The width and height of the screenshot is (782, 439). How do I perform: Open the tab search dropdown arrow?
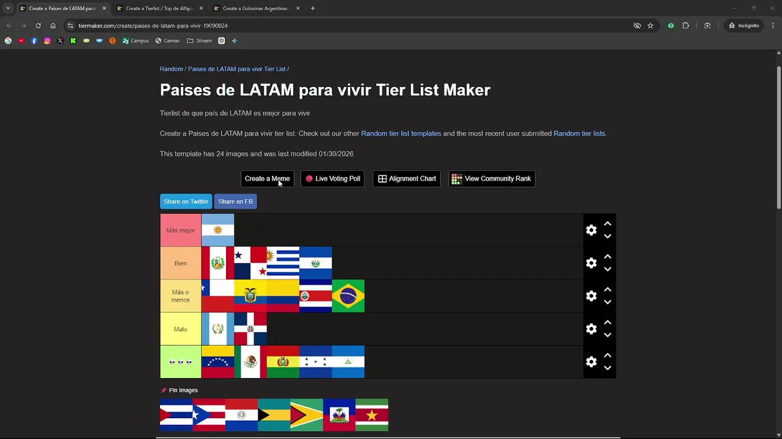[x=8, y=9]
